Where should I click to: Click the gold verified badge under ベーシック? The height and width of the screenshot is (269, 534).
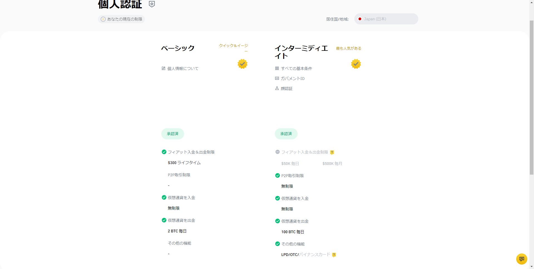coord(243,64)
